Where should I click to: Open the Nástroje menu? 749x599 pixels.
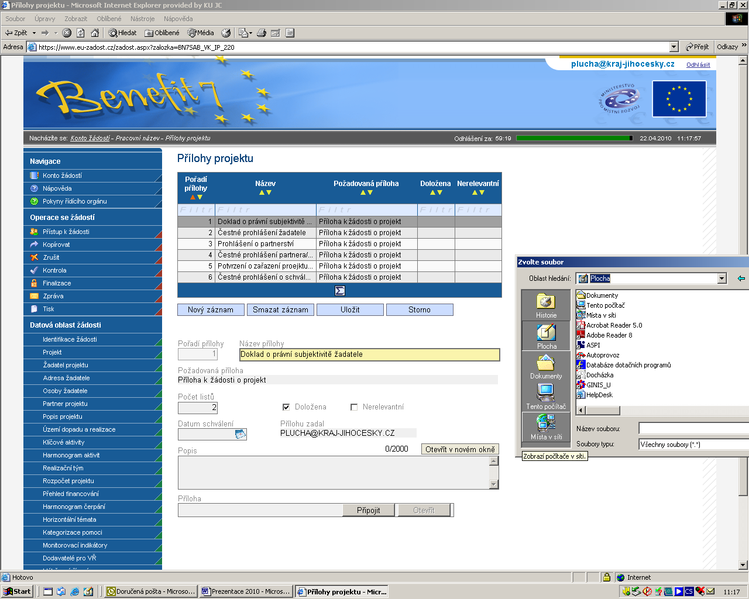pyautogui.click(x=143, y=19)
